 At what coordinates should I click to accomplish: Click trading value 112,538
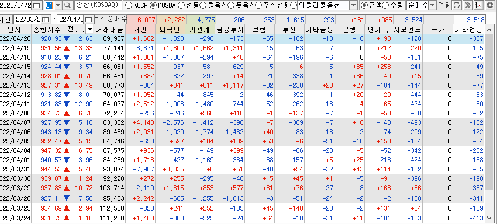(112, 208)
